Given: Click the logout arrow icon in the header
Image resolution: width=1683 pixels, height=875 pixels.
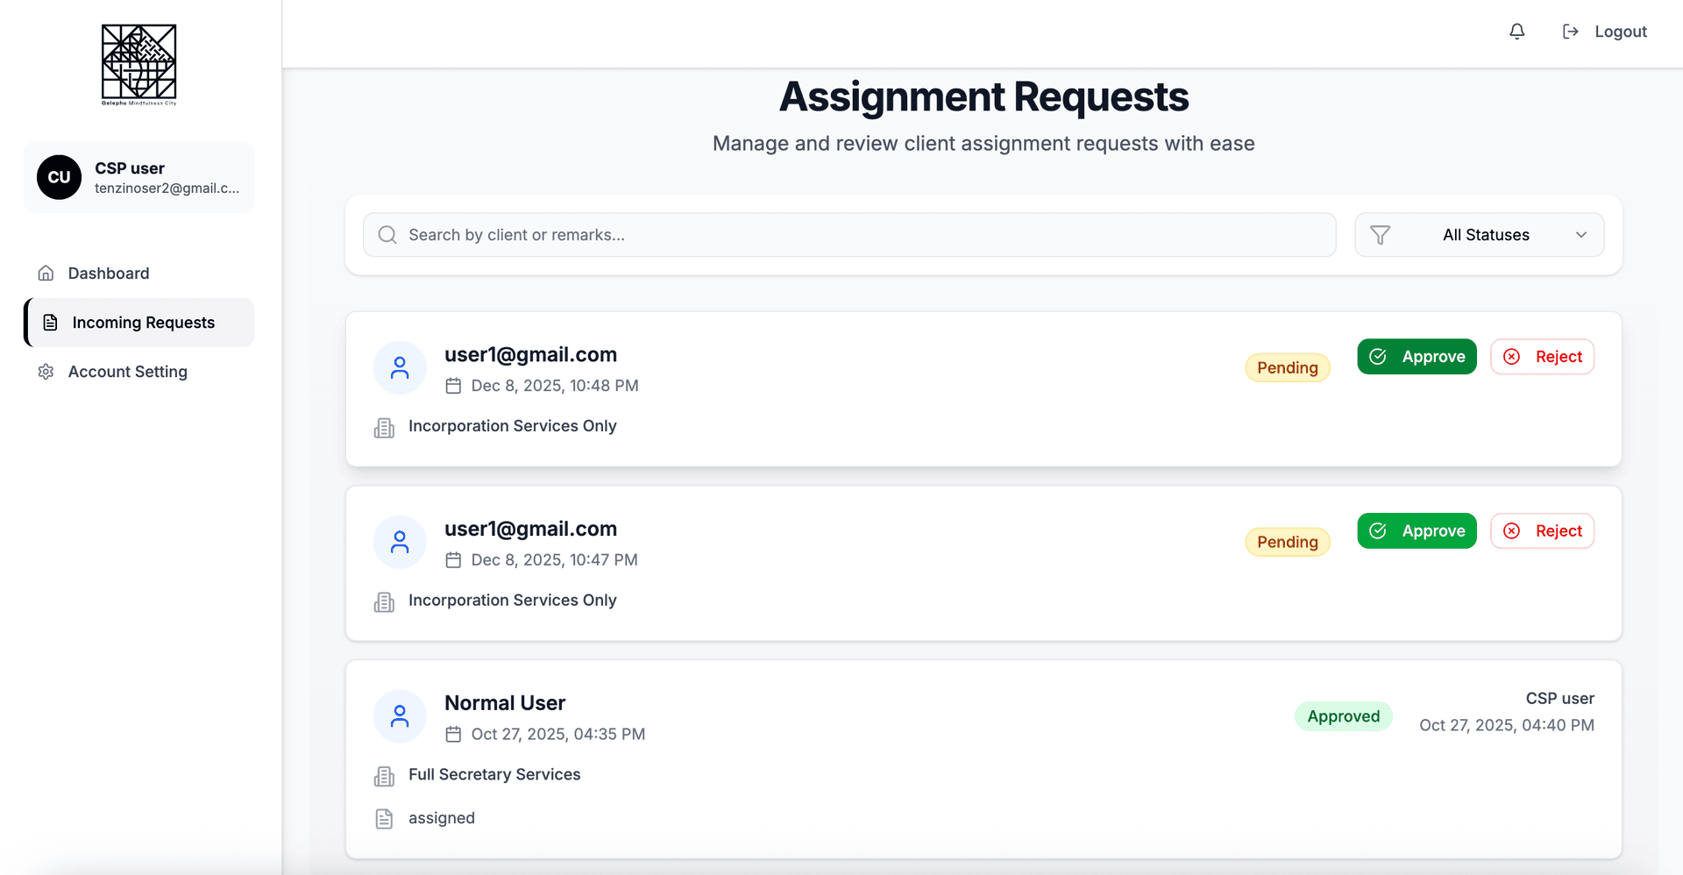Looking at the screenshot, I should coord(1570,31).
